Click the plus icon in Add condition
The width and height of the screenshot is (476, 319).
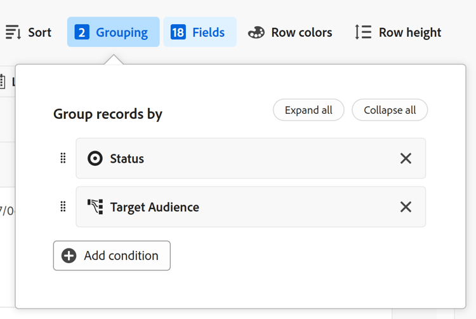tap(69, 255)
